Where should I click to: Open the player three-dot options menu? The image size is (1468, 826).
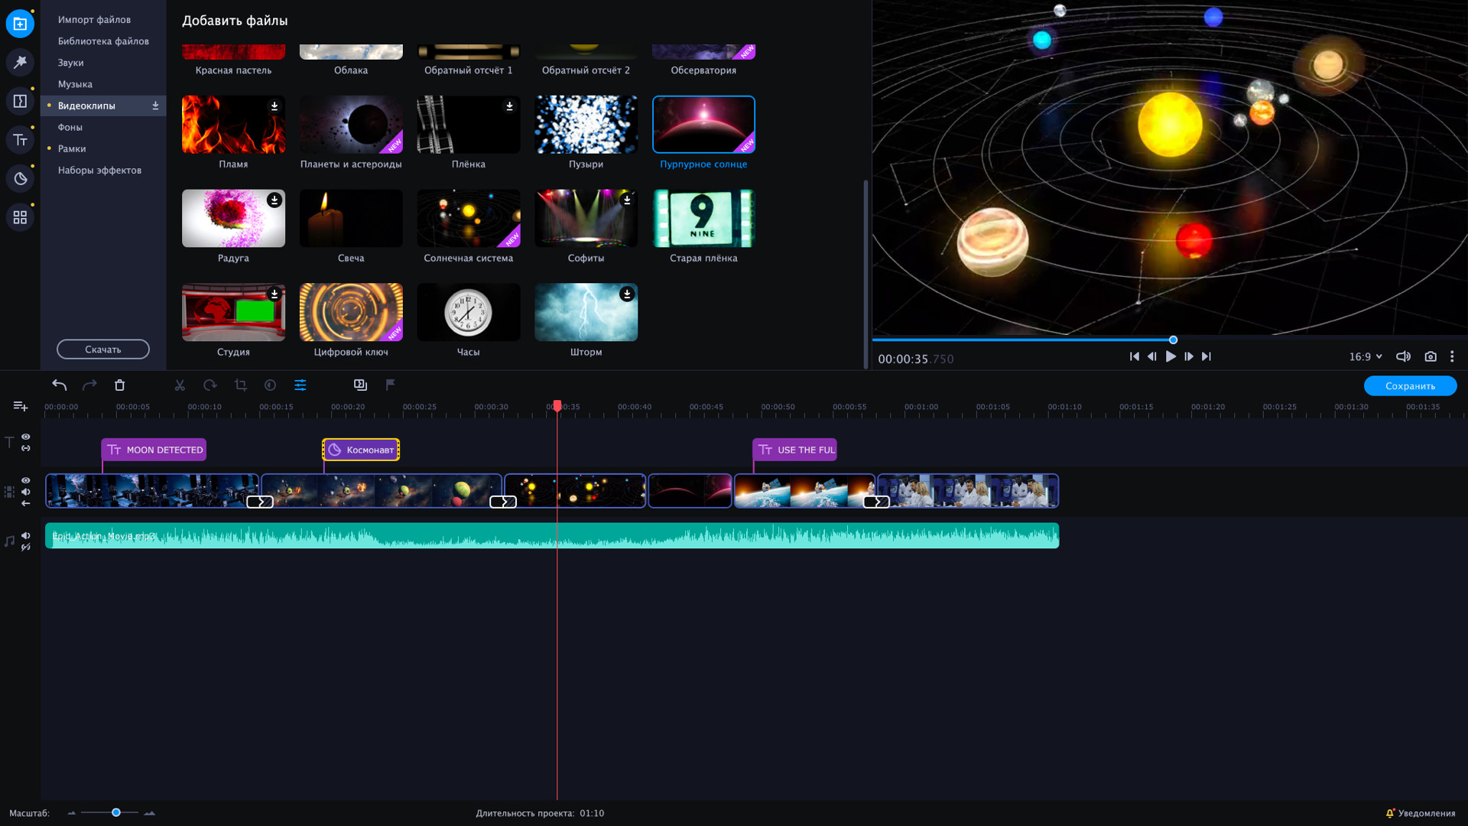(1452, 356)
